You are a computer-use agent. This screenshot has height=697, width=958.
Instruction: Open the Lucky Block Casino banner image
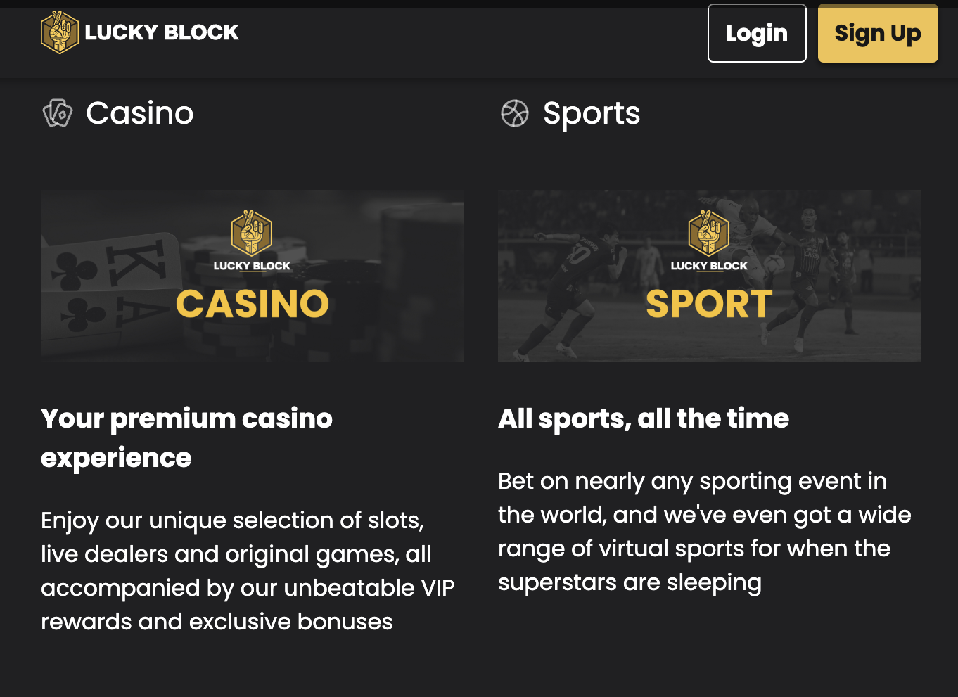pos(253,276)
